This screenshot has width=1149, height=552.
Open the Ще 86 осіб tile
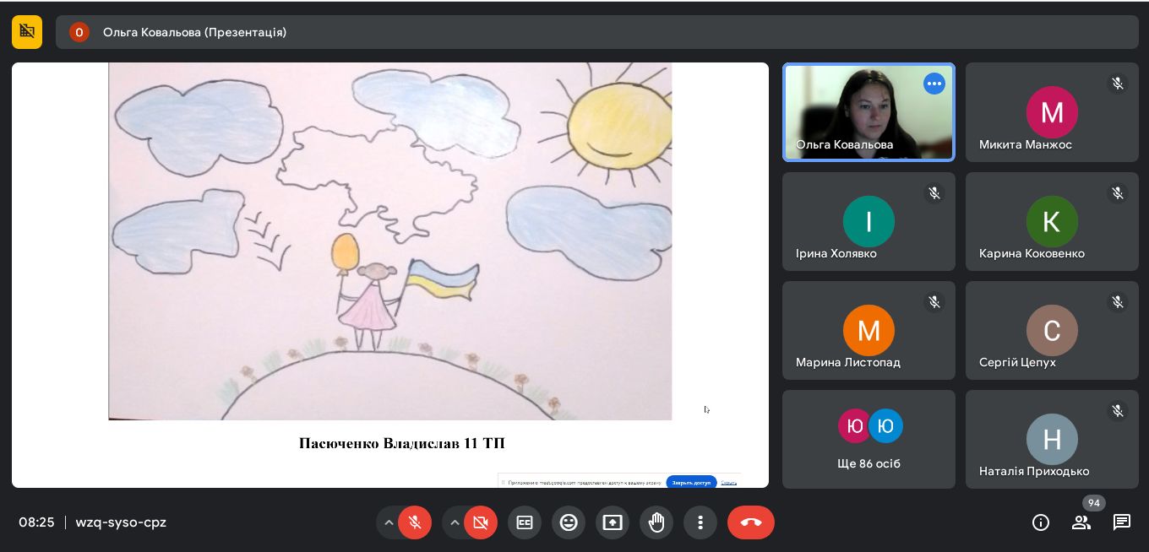pyautogui.click(x=869, y=439)
